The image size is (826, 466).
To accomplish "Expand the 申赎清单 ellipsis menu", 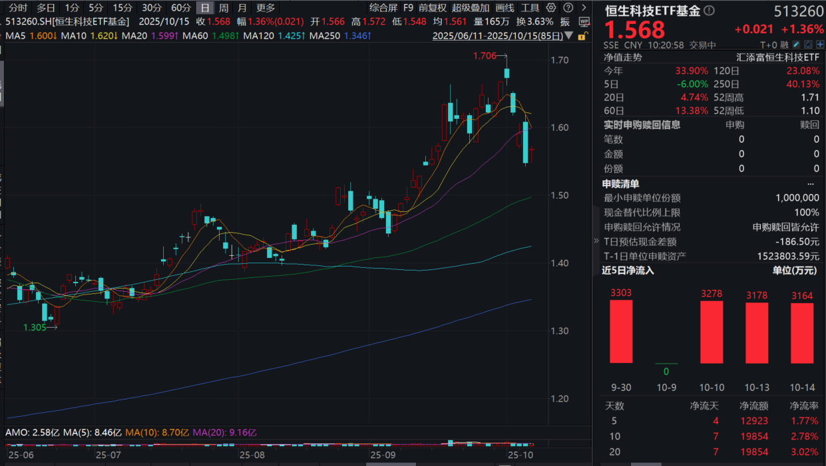I will (810, 184).
